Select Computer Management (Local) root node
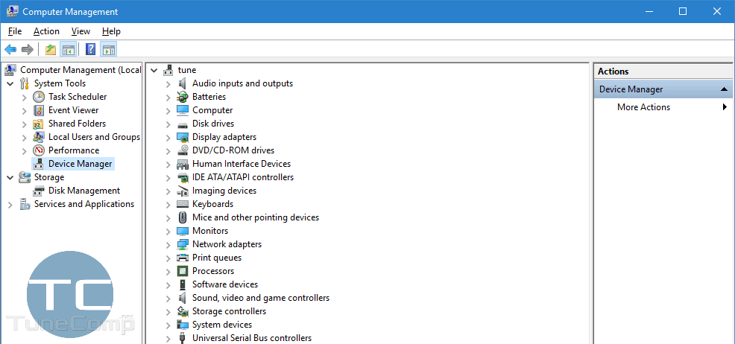Image resolution: width=735 pixels, height=344 pixels. pos(81,70)
